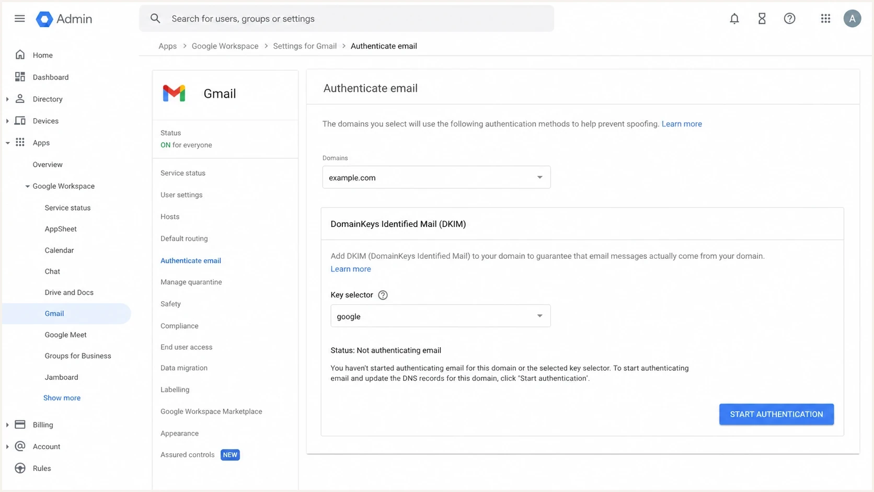
Task: Click the Devices icon in sidebar
Action: tap(20, 121)
